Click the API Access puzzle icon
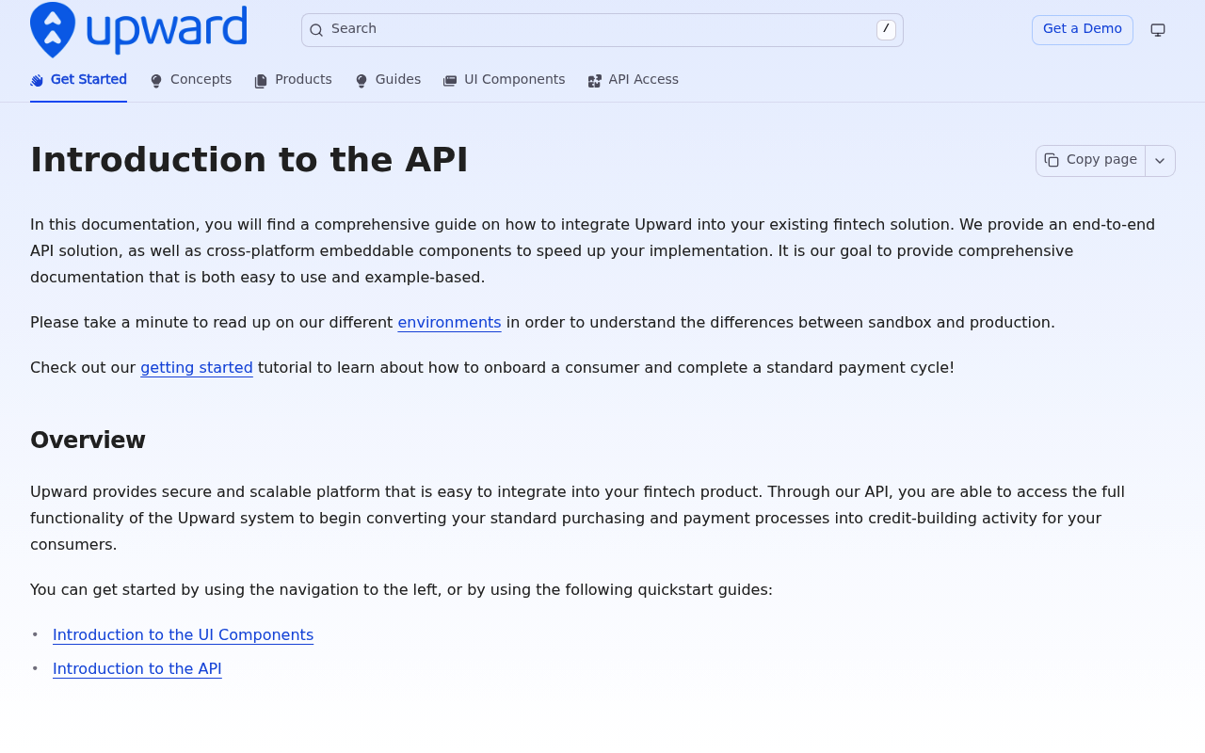Image resolution: width=1205 pixels, height=753 pixels. pos(595,81)
